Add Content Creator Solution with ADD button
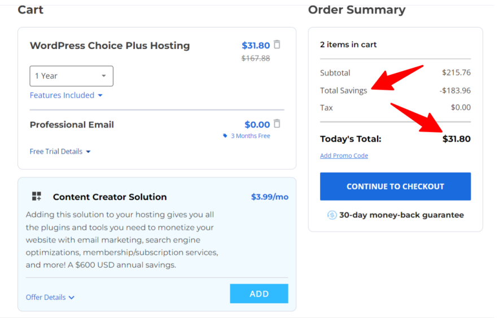 click(259, 294)
